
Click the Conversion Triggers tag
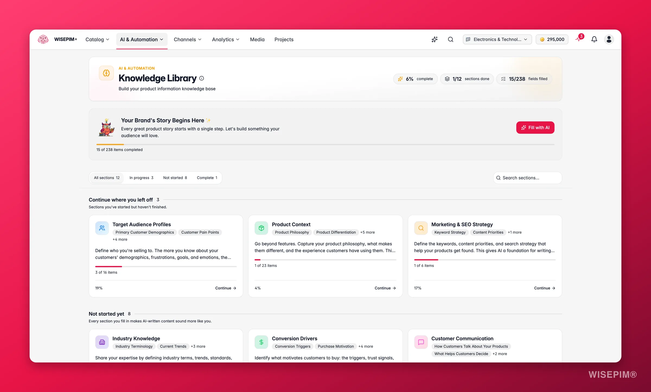[292, 346]
